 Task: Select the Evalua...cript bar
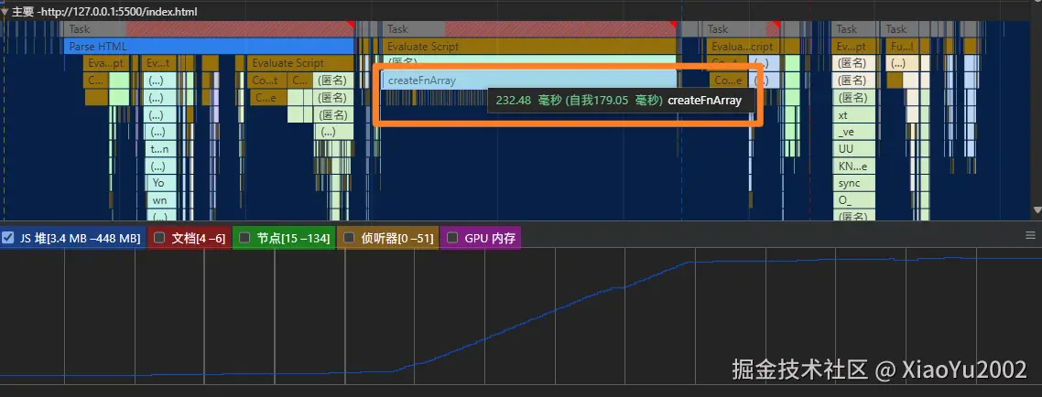[x=743, y=47]
